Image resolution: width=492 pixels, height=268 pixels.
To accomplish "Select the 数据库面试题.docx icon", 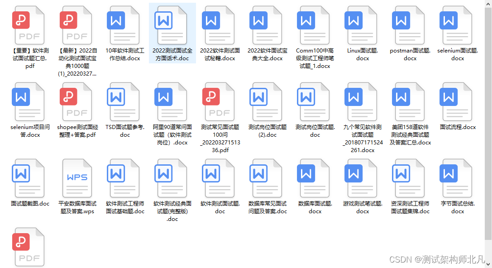I will pyautogui.click(x=314, y=178).
